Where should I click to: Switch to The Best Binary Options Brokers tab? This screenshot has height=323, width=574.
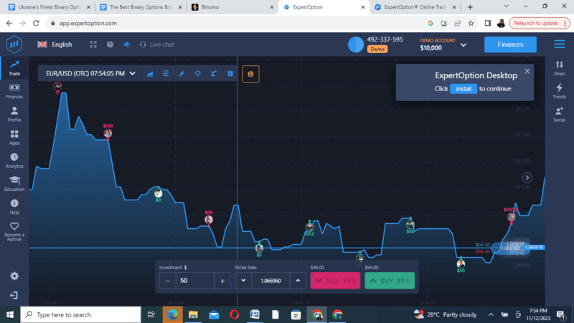[140, 7]
